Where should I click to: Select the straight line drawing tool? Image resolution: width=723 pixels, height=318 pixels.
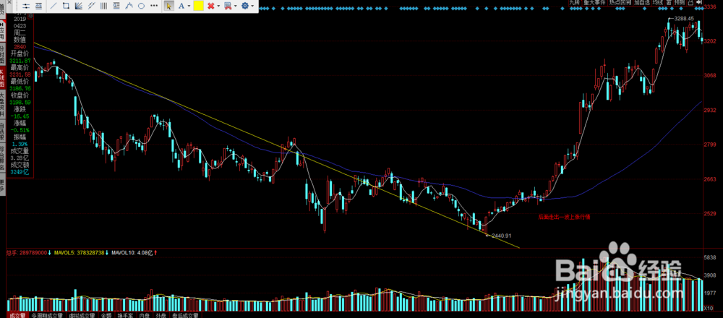54,6
